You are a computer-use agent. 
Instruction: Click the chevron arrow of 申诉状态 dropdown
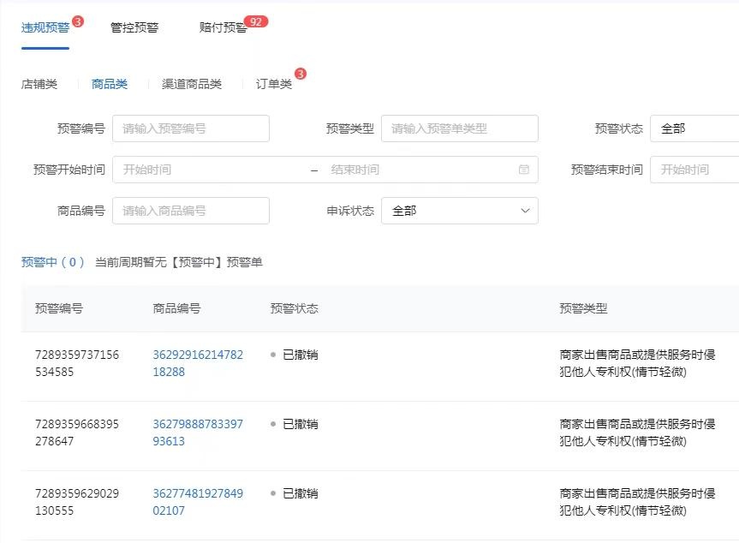pyautogui.click(x=525, y=211)
